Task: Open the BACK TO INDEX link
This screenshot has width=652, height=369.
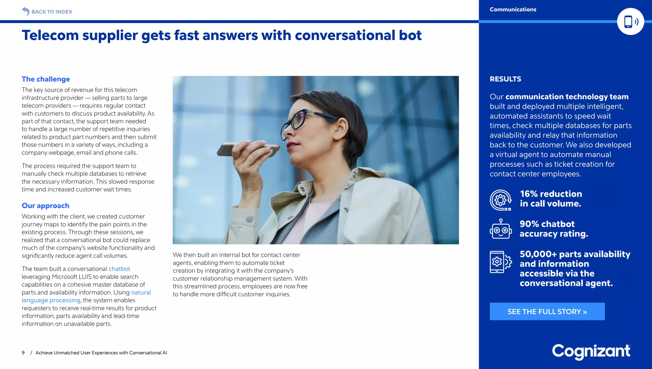Action: pyautogui.click(x=52, y=12)
